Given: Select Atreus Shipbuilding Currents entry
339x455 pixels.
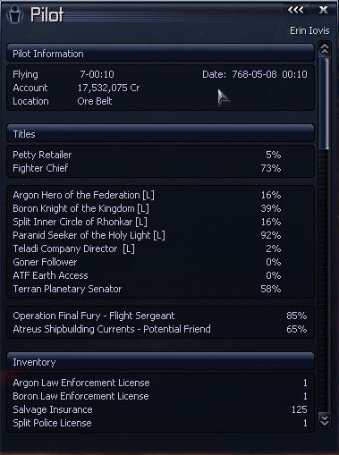Looking at the screenshot, I should click(x=160, y=329).
